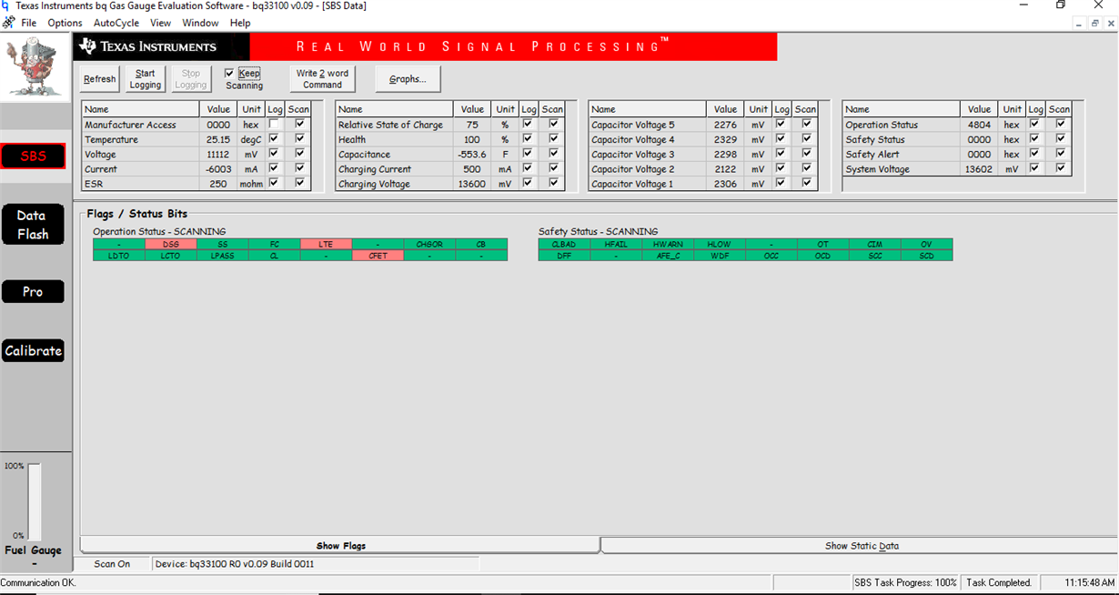The width and height of the screenshot is (1119, 595).
Task: Toggle Log checkbox for Operation Status
Action: coord(1034,124)
